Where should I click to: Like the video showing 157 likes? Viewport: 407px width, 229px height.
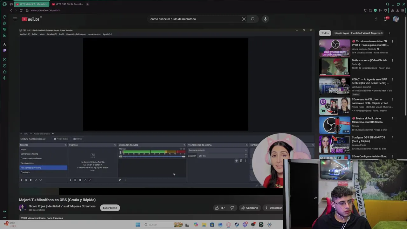coord(220,208)
